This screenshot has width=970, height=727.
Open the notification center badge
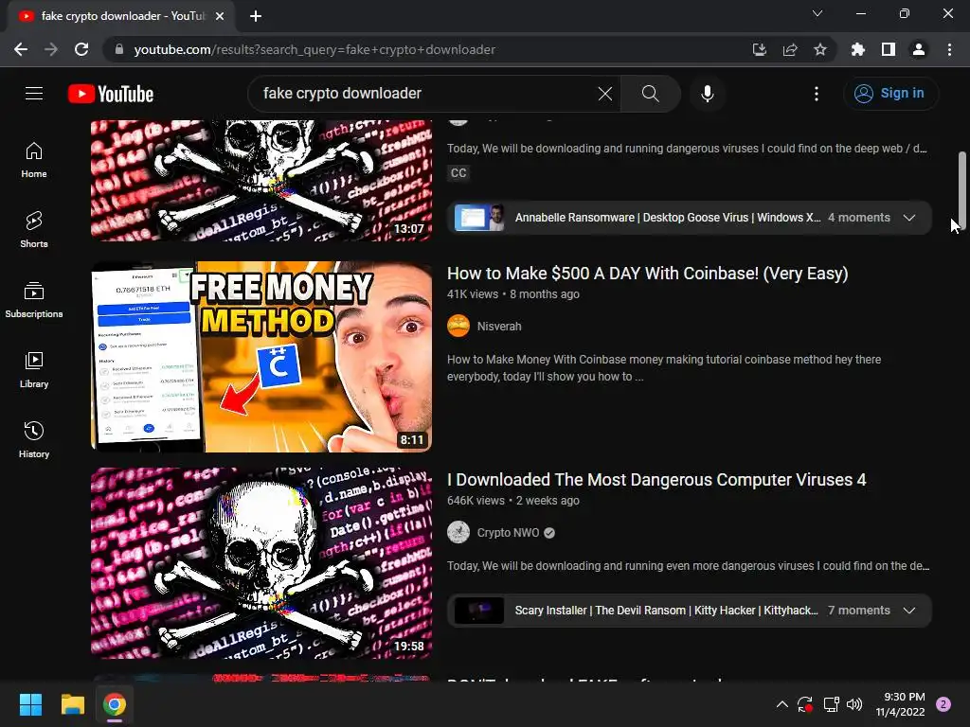(x=943, y=704)
